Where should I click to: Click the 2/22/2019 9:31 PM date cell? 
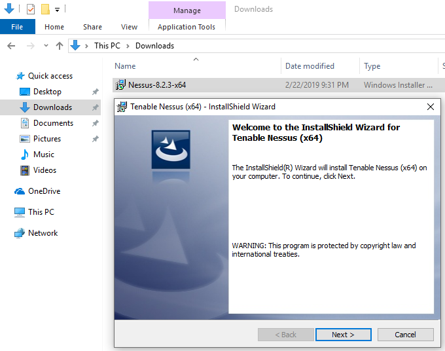317,85
